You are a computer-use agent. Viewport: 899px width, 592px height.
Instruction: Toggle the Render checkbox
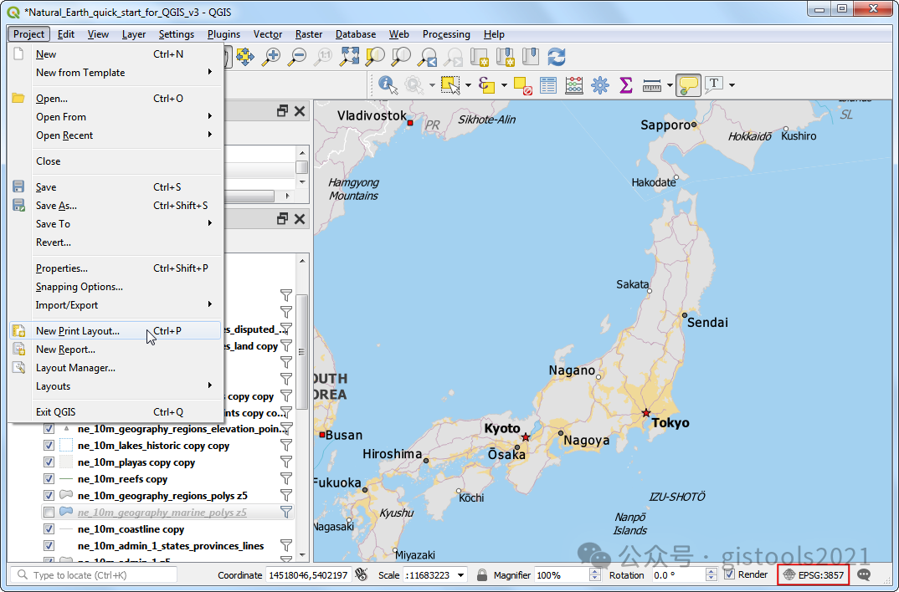pos(729,574)
